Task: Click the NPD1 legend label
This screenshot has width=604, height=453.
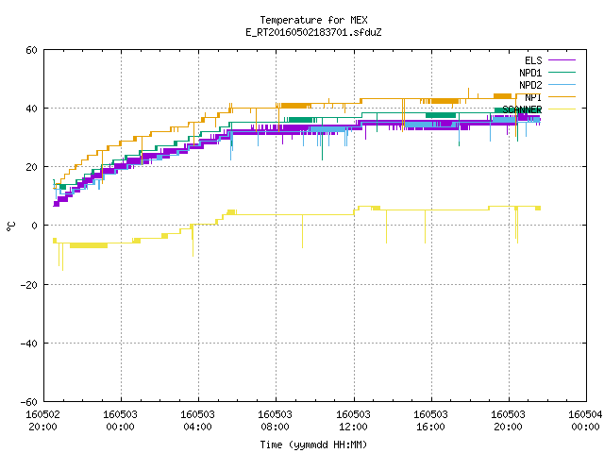Action: point(530,73)
